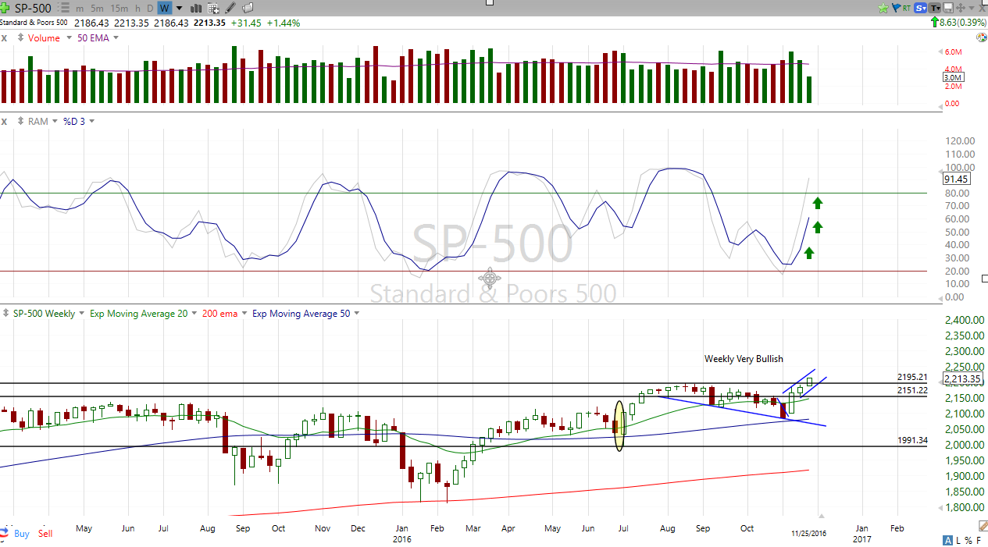This screenshot has width=988, height=547.
Task: Click the pencil drawing tools icon
Action: click(230, 8)
